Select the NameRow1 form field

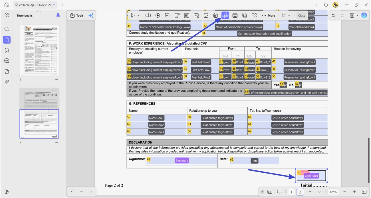(156, 118)
